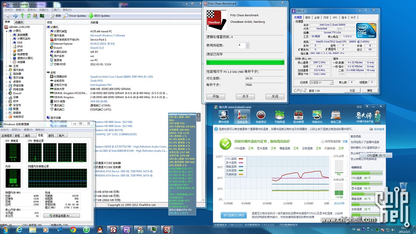This screenshot has height=234, width=416.
Task: Click the clock in the system tray
Action: pyautogui.click(x=404, y=230)
